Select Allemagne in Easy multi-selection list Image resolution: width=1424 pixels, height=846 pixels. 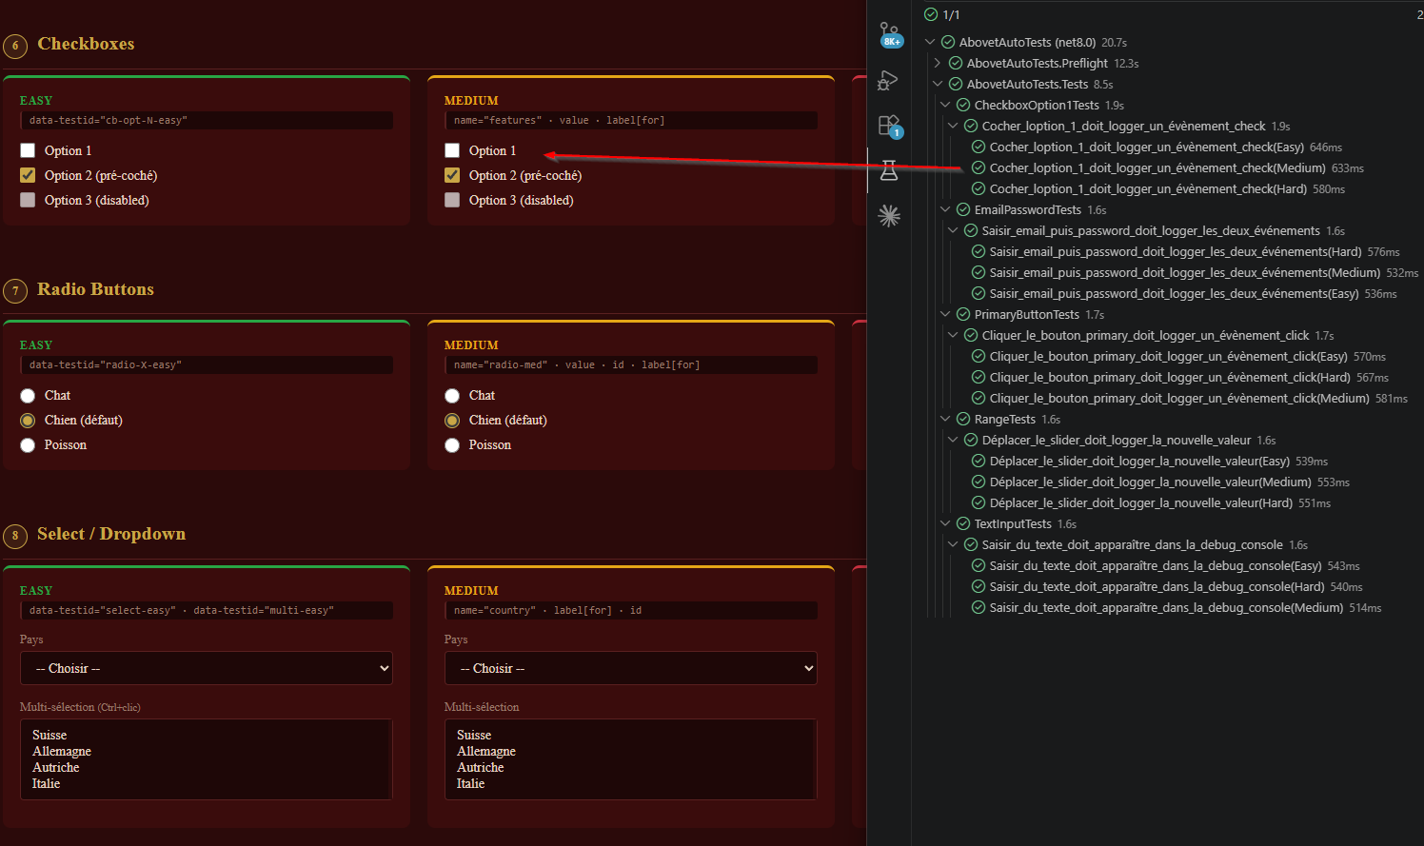point(207,751)
